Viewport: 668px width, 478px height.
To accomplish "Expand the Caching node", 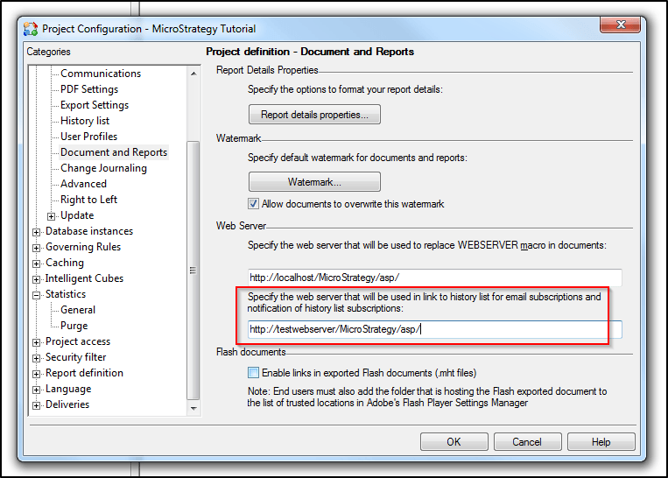I will (36, 264).
